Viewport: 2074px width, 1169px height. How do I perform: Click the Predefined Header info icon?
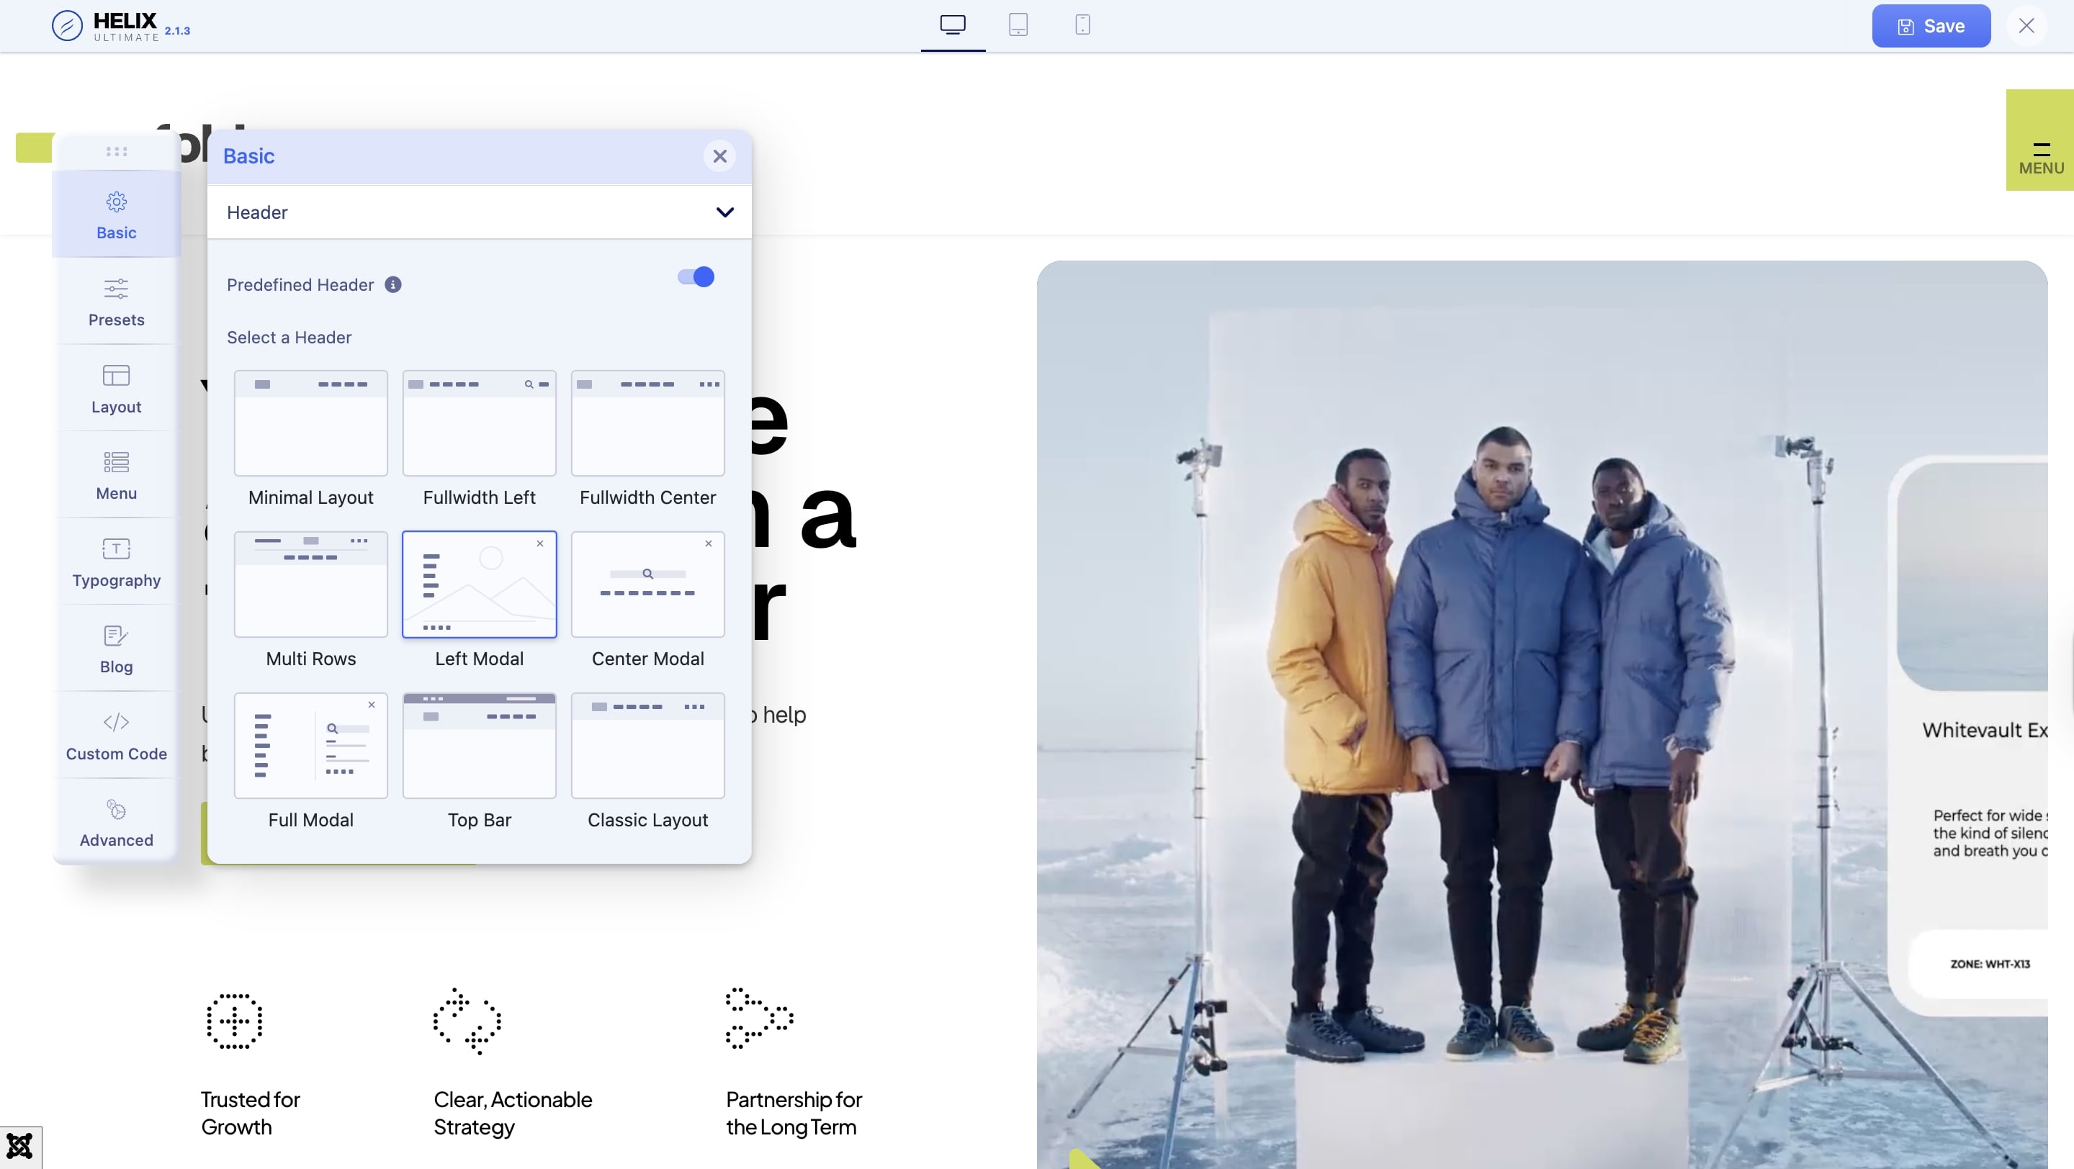(x=393, y=285)
